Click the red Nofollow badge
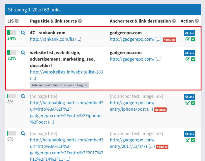The width and height of the screenshot is (205, 161). (x=170, y=40)
